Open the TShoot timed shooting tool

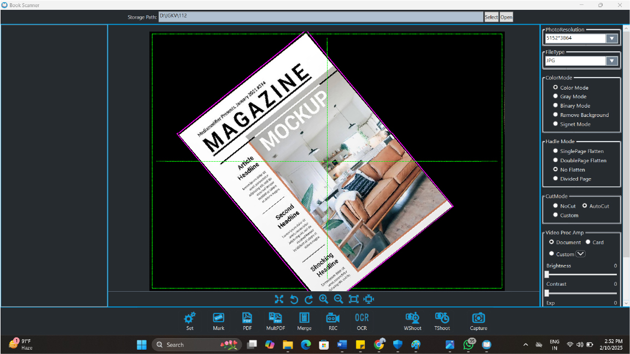point(442,318)
